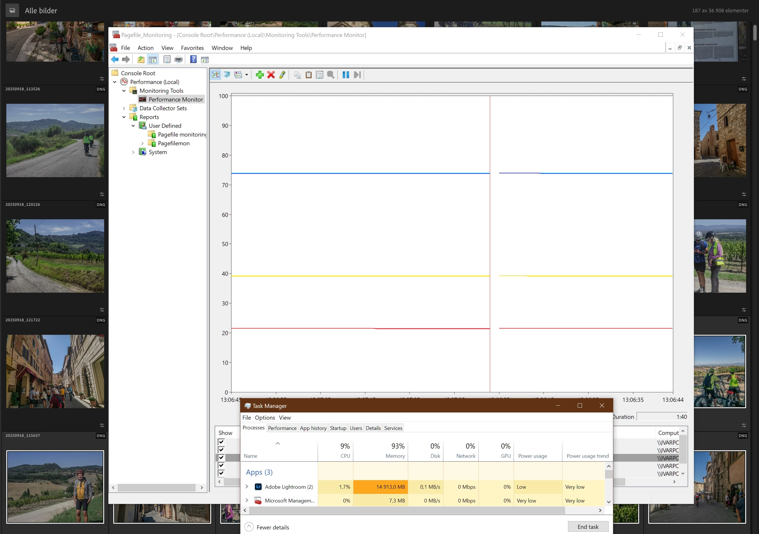Click the Print icon in MMC toolbar
Viewport: 759px width, 534px height.
[x=178, y=59]
